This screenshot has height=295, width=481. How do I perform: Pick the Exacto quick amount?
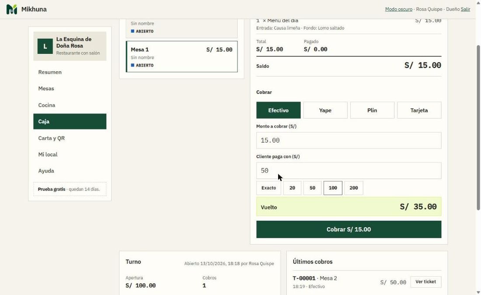coord(269,188)
